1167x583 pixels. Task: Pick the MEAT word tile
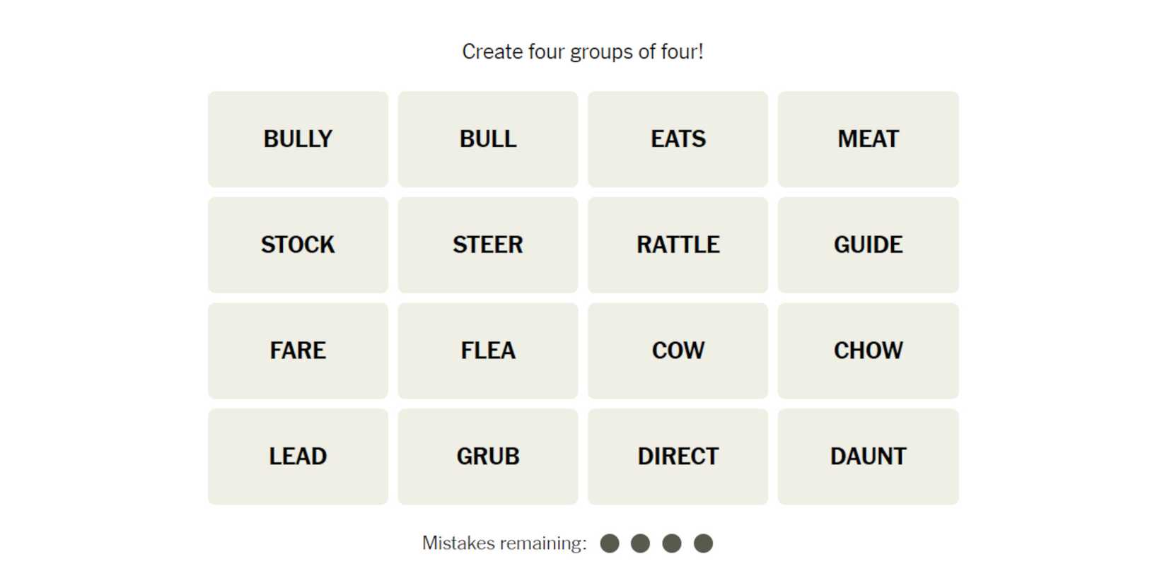pos(868,139)
